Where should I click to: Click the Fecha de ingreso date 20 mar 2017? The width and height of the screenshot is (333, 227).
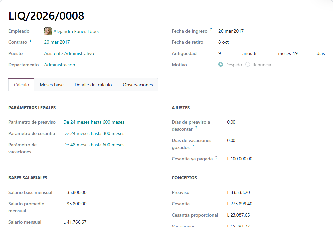tap(231, 31)
